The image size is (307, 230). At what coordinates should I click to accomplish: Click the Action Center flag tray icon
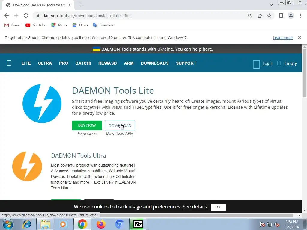click(262, 224)
